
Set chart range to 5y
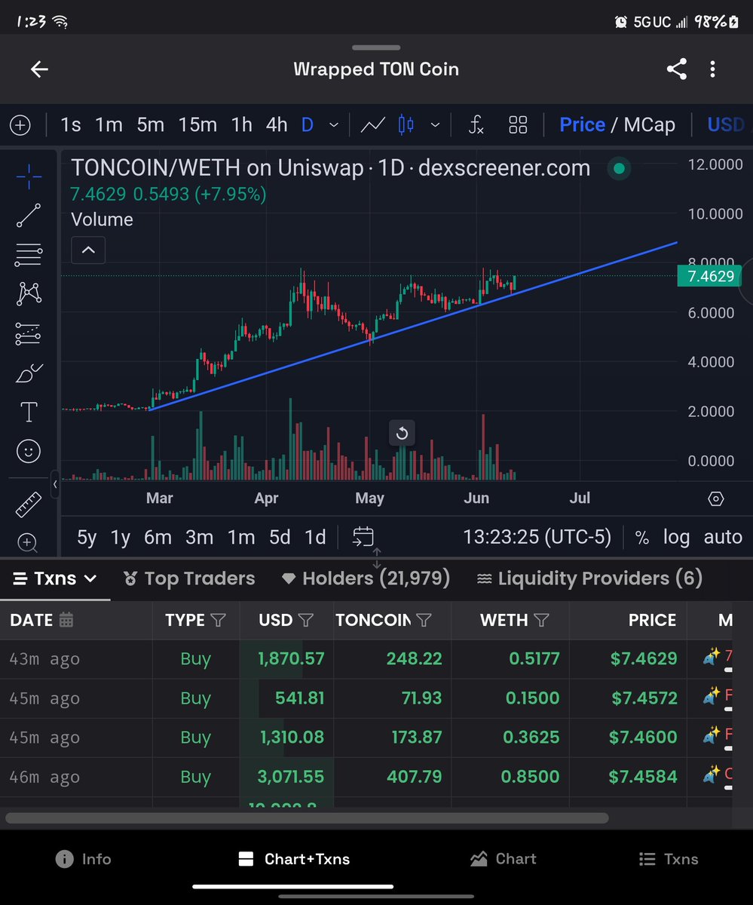click(x=87, y=537)
